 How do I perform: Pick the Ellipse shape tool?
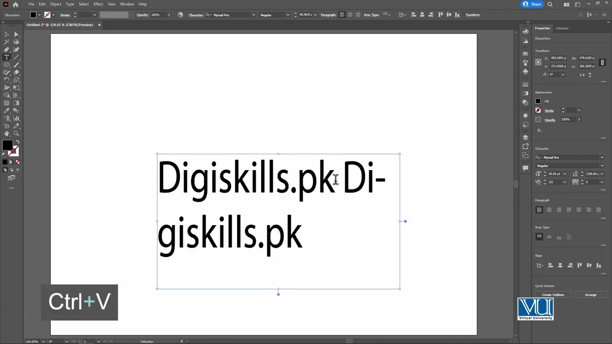tap(7, 65)
